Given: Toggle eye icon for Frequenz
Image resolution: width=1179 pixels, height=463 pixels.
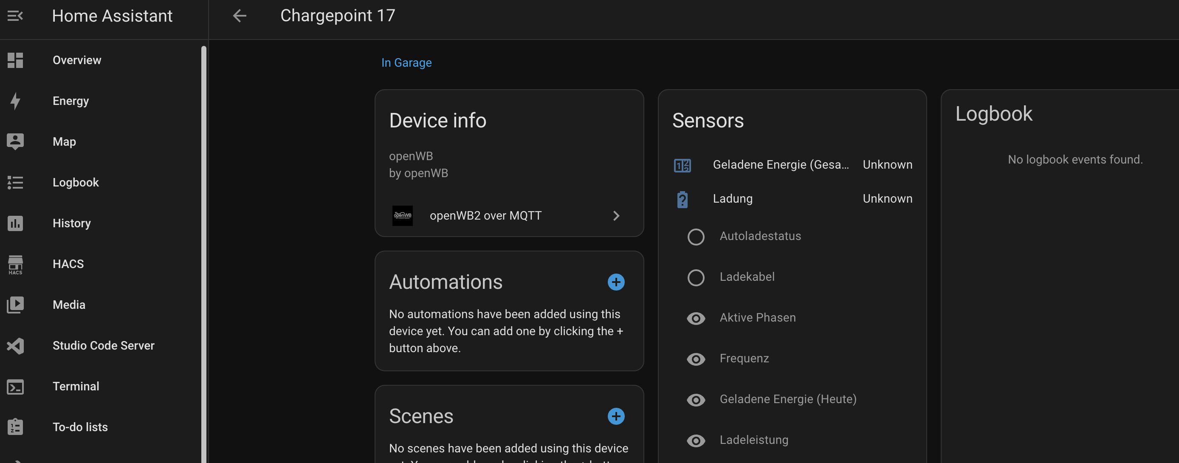Looking at the screenshot, I should (696, 359).
